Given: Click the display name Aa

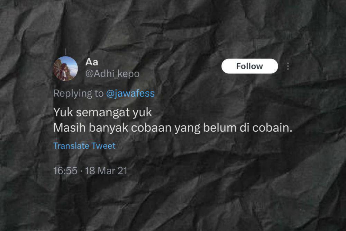Looking at the screenshot, I should click(x=92, y=62).
